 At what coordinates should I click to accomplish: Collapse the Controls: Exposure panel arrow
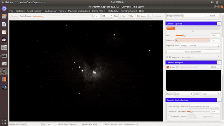point(219,23)
